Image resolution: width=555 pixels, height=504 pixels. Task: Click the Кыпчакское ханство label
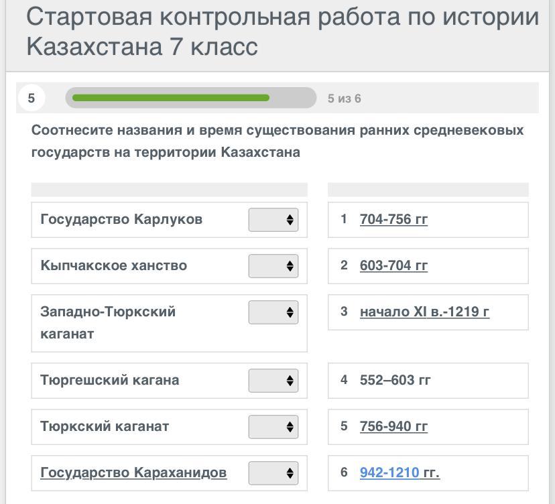pyautogui.click(x=113, y=265)
